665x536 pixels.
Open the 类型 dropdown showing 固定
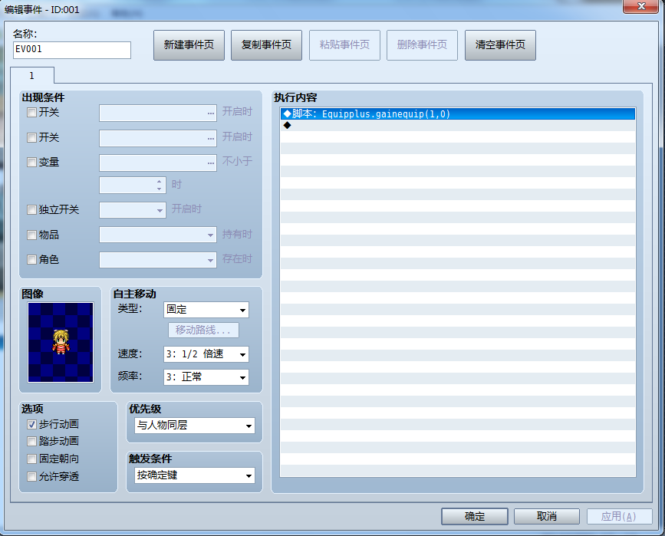coord(206,310)
